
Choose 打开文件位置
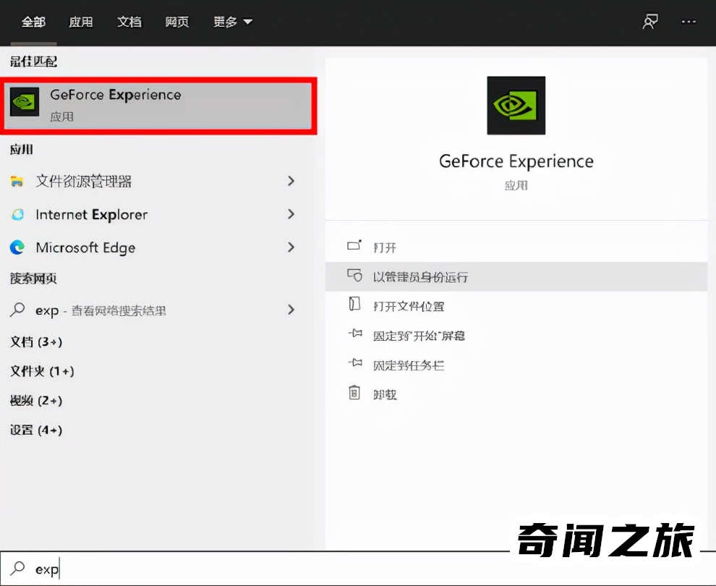coord(516,306)
